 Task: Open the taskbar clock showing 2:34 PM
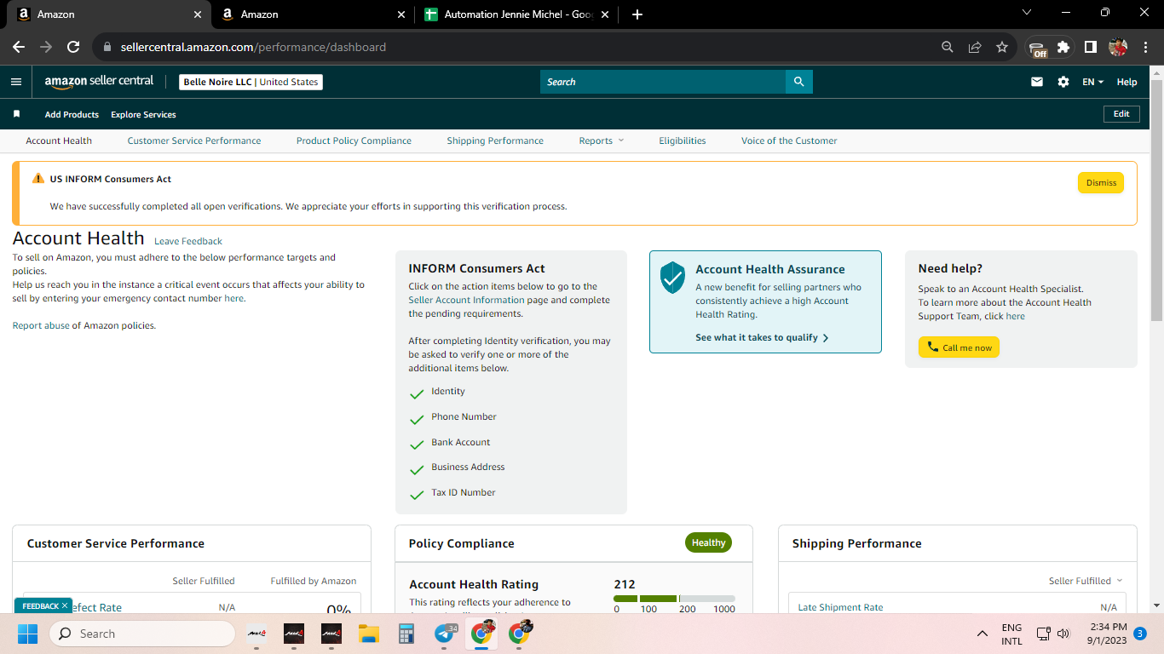pos(1108,634)
